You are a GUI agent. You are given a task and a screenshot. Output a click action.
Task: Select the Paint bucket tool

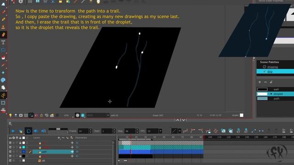tap(3, 57)
